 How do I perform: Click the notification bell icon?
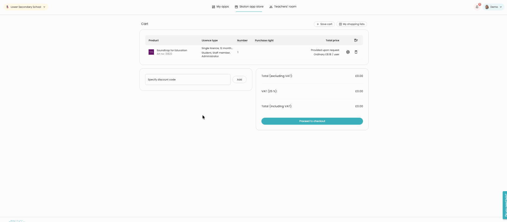[477, 7]
